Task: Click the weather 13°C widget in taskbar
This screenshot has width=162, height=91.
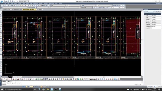Action: (x=133, y=89)
